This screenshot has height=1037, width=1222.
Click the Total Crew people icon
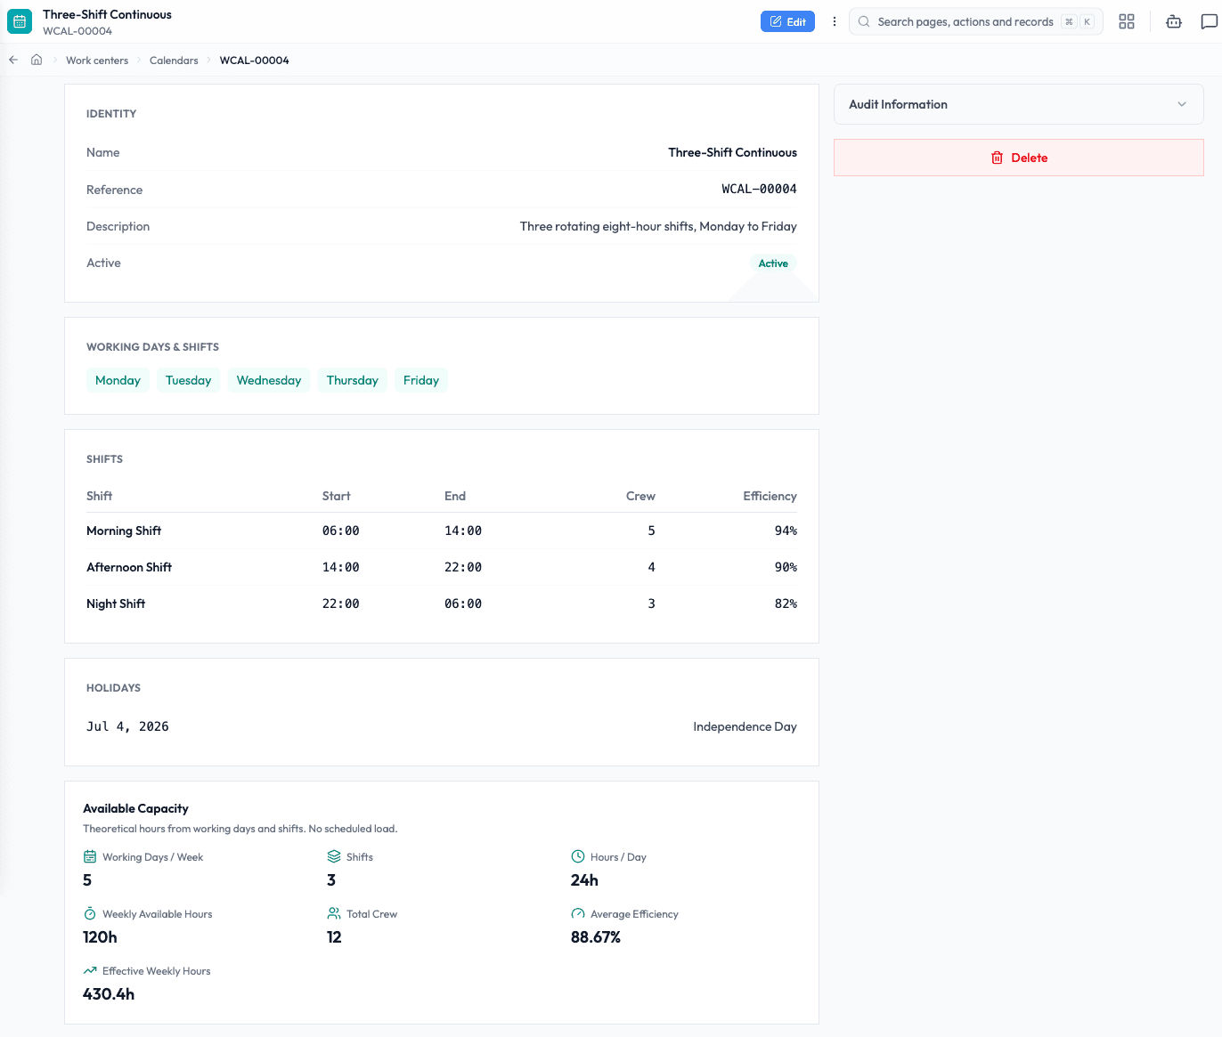point(334,913)
